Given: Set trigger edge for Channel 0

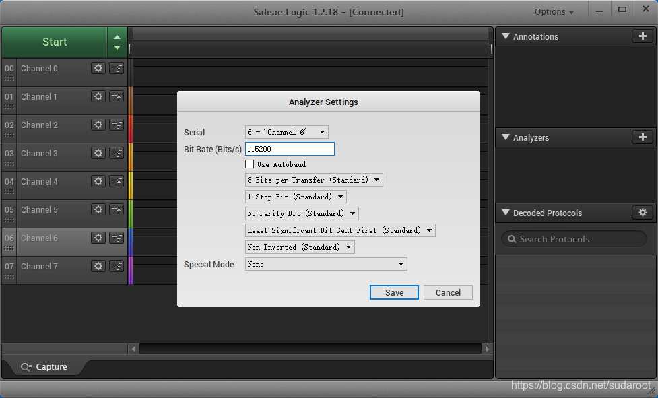Looking at the screenshot, I should [x=117, y=69].
